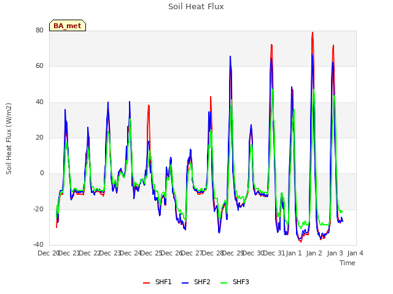Click the Dec 23 x-axis tick label

click(111, 253)
